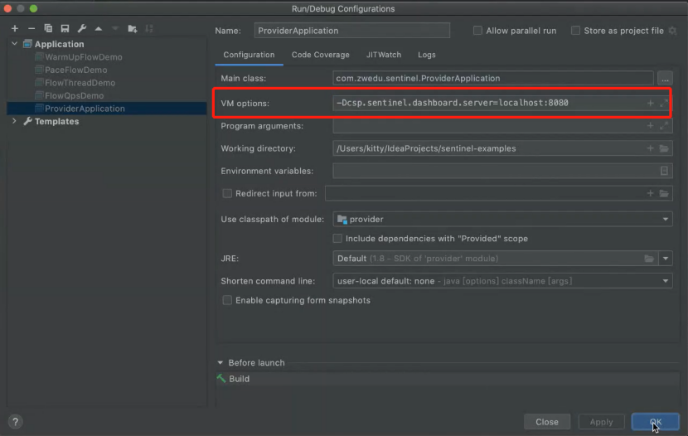Image resolution: width=688 pixels, height=436 pixels.
Task: Click the Close button
Action: [x=546, y=422]
